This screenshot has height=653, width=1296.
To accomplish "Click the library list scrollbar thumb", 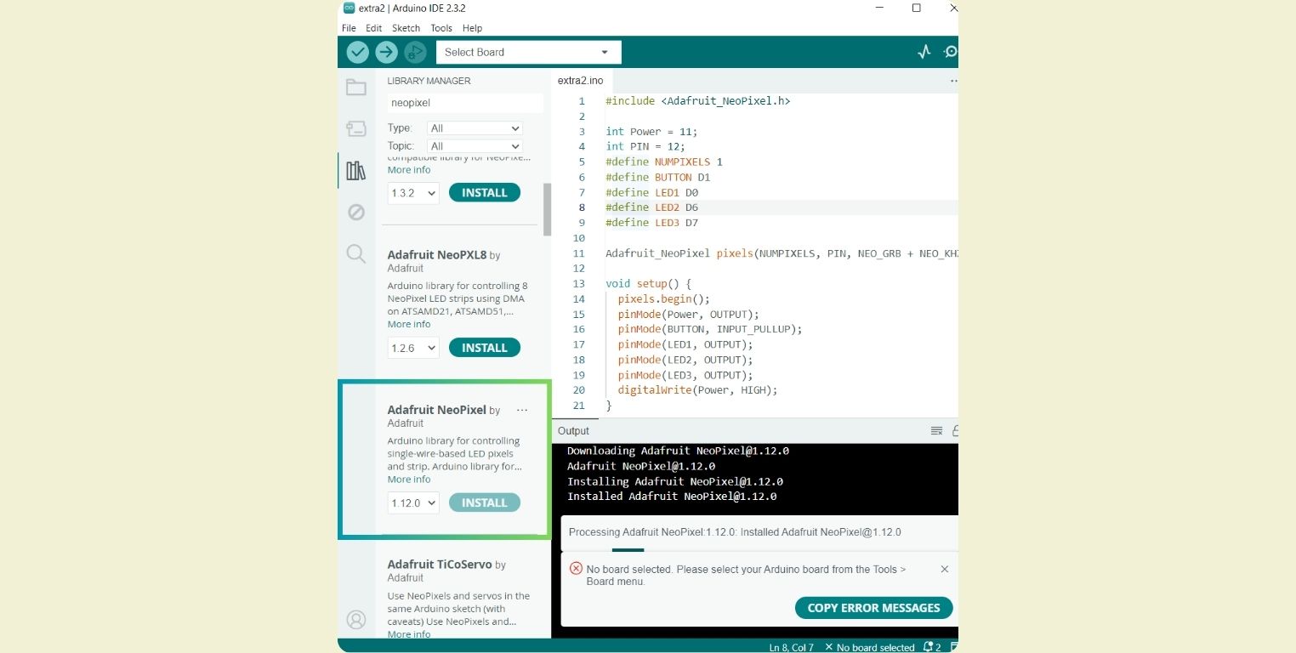I will (x=548, y=209).
